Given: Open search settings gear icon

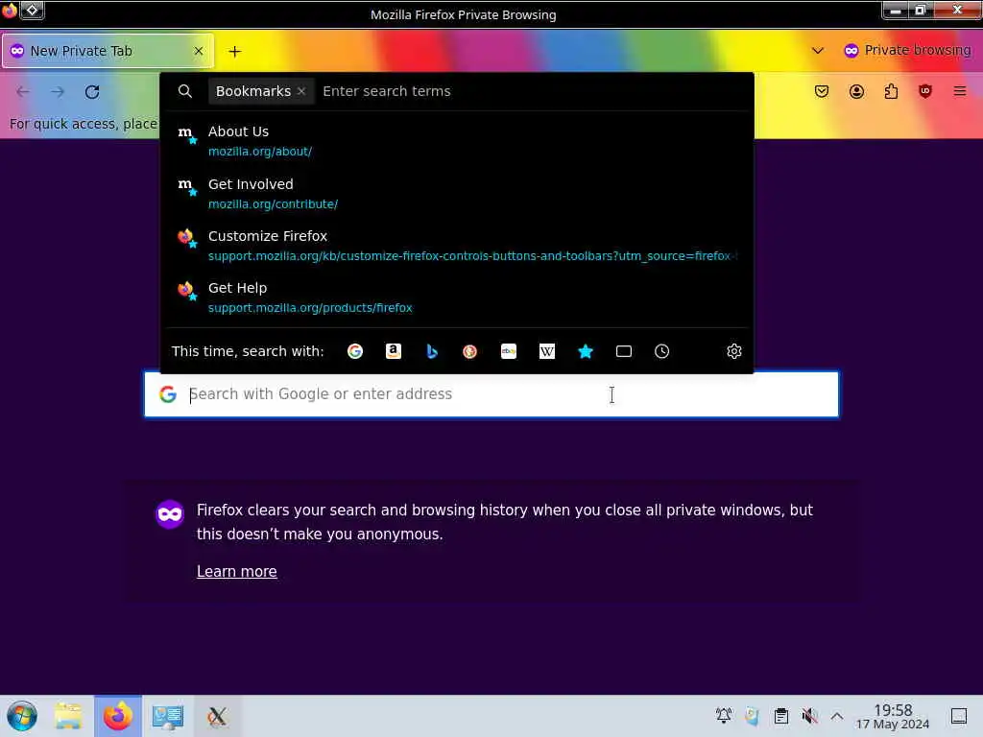Looking at the screenshot, I should [734, 351].
